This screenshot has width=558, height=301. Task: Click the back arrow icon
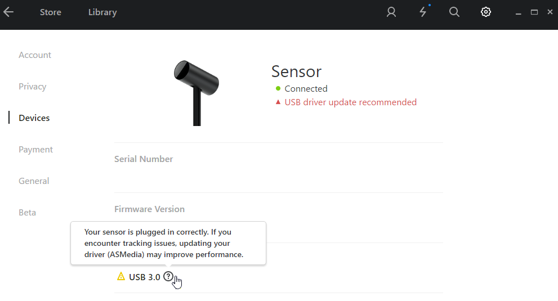coord(8,12)
